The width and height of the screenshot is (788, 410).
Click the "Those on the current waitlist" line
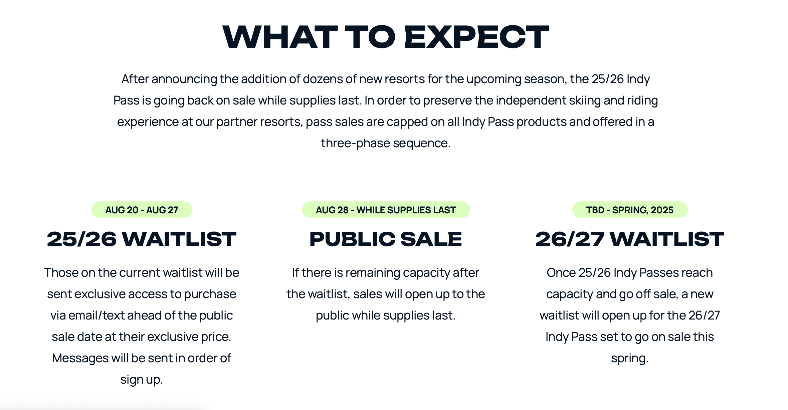pyautogui.click(x=142, y=273)
